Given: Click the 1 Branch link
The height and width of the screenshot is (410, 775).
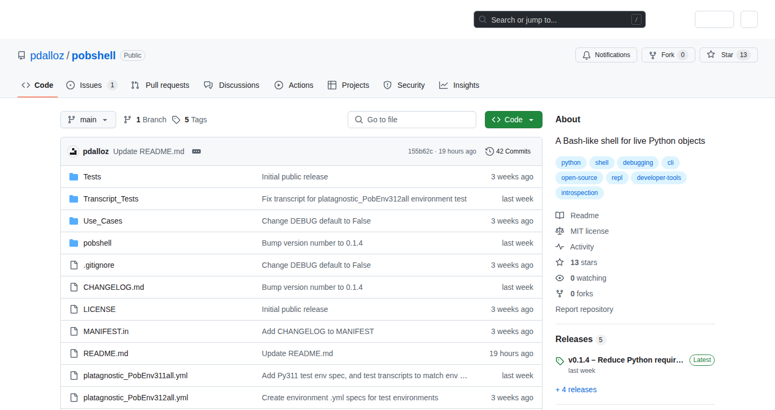Looking at the screenshot, I should tap(145, 120).
